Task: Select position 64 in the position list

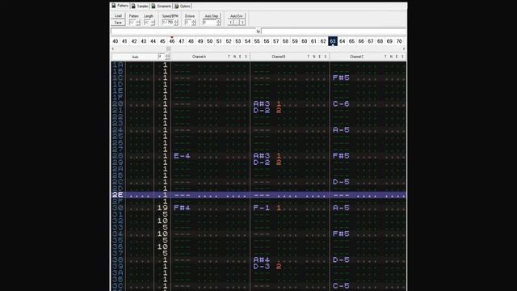Action: coord(343,41)
